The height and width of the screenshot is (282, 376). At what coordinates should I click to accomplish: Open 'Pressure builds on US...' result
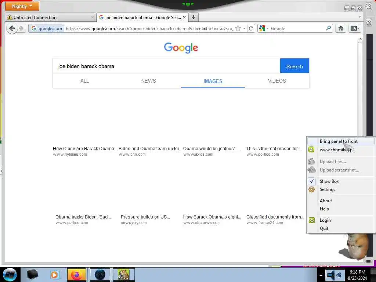[x=145, y=217]
